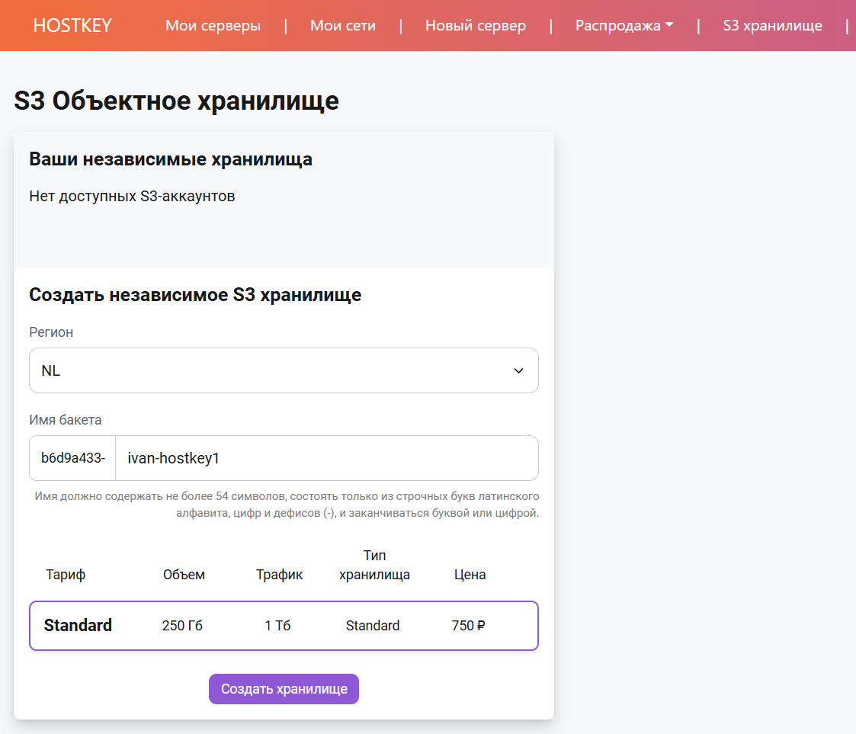Click the Цена column header

470,575
